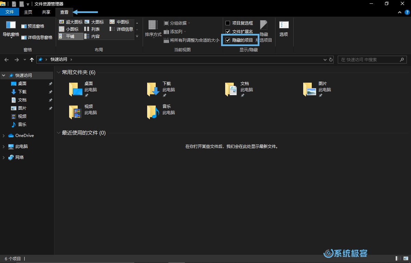The image size is (411, 263).
Task: Collapse the 最近使用的文件 group
Action: coord(59,133)
